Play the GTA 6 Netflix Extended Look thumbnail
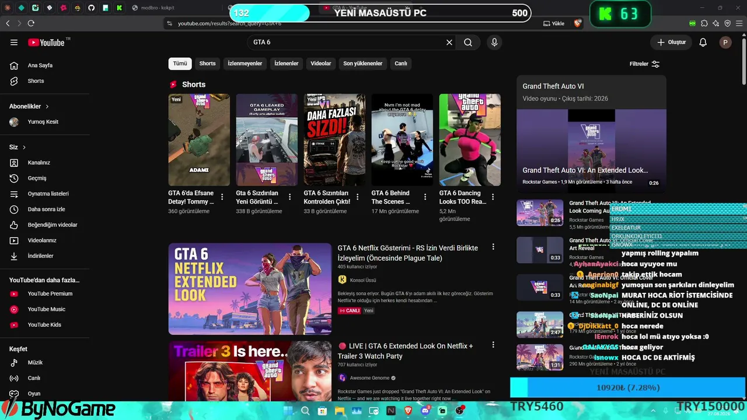 click(x=250, y=289)
